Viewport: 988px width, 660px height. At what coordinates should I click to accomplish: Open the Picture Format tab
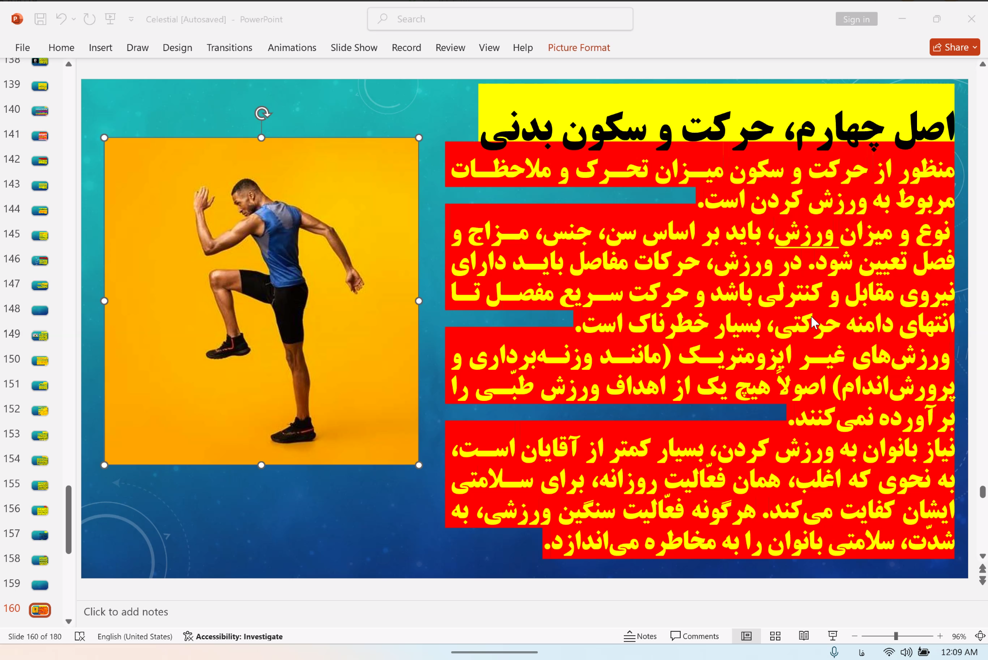click(579, 48)
